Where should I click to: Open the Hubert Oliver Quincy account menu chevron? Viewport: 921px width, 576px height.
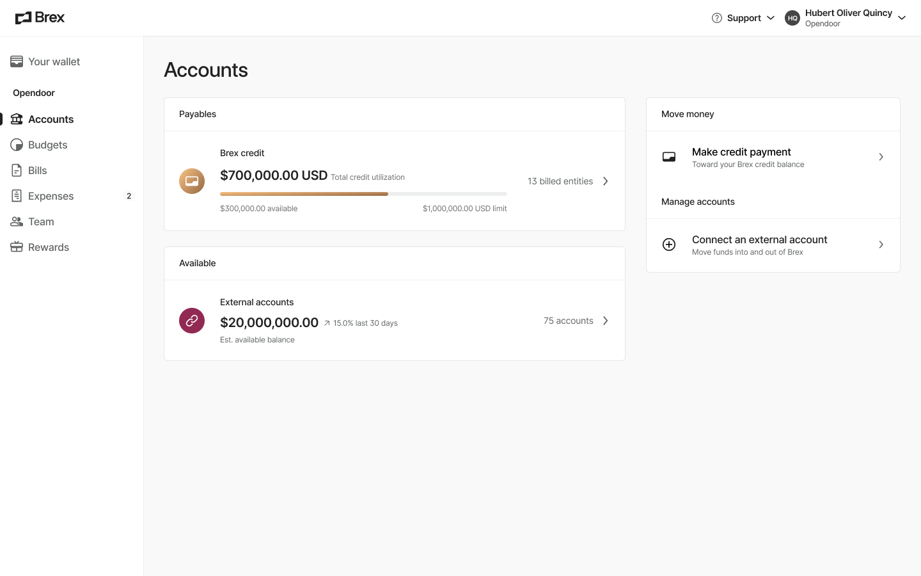pos(902,18)
